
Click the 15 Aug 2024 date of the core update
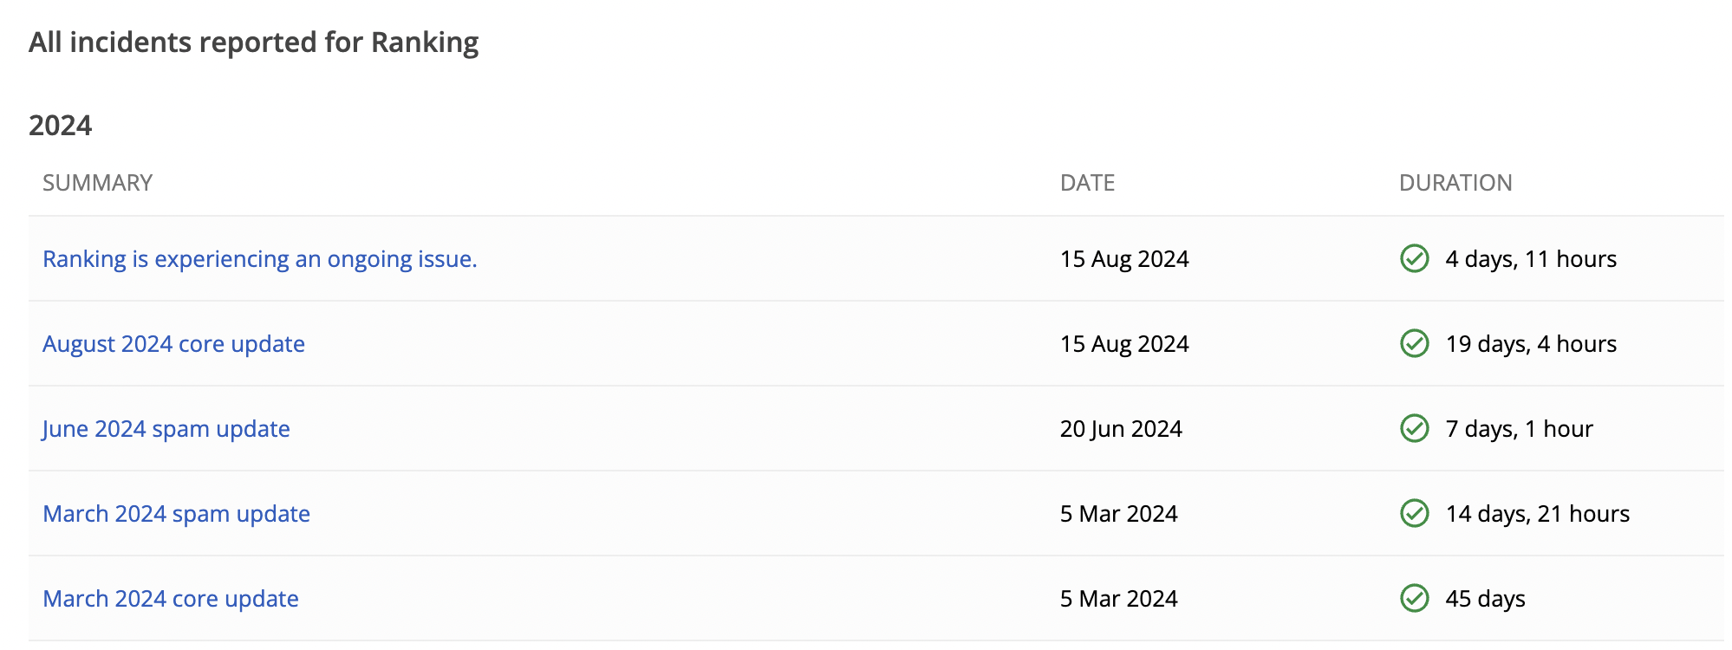1124,344
